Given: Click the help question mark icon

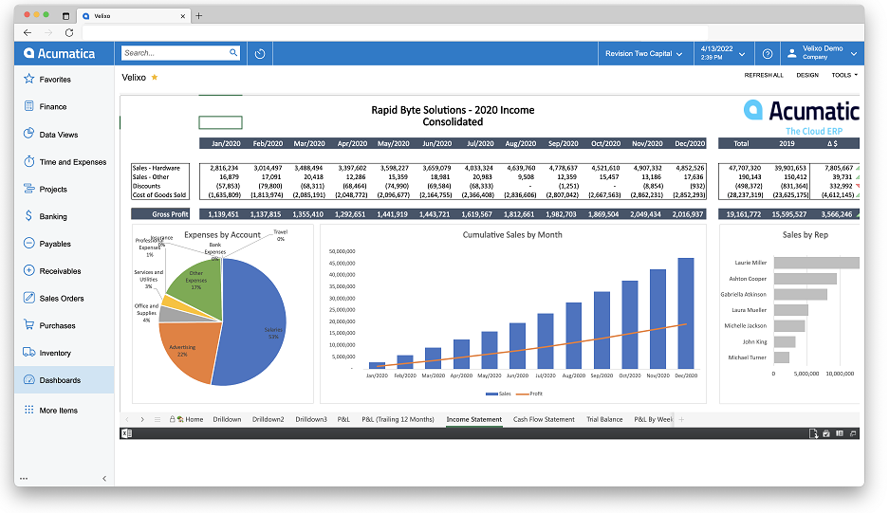Looking at the screenshot, I should tap(768, 54).
